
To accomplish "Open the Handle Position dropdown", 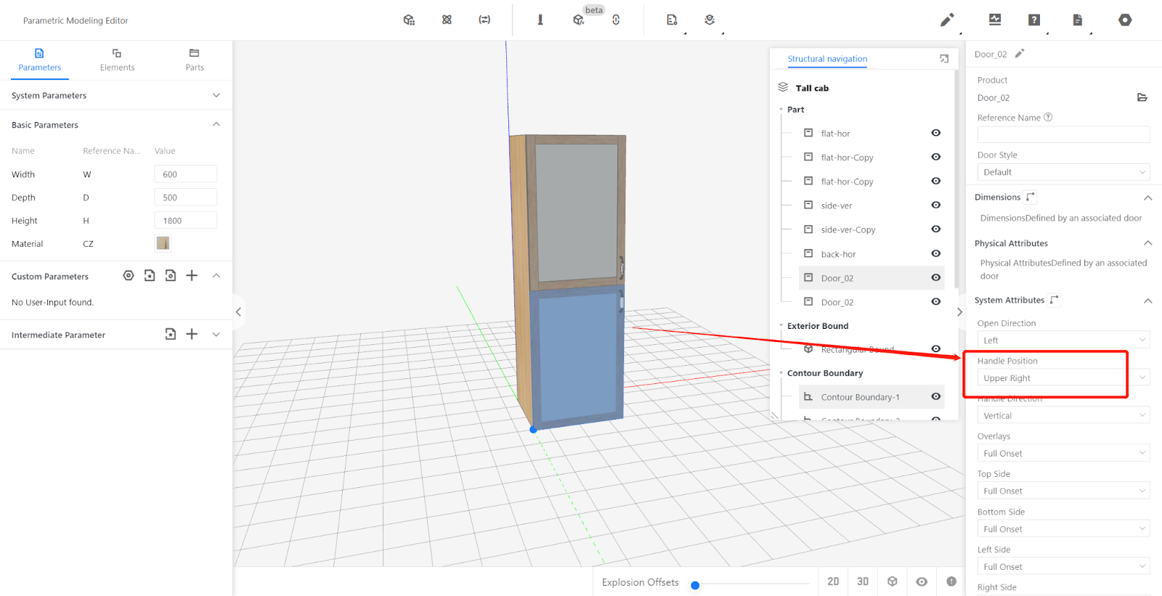I will (x=1063, y=378).
